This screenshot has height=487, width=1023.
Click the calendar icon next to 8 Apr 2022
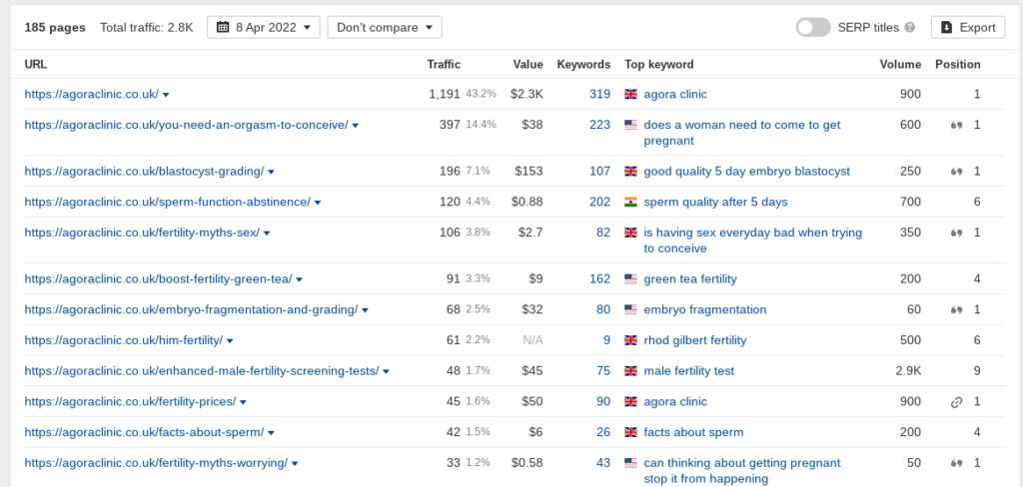(x=223, y=27)
